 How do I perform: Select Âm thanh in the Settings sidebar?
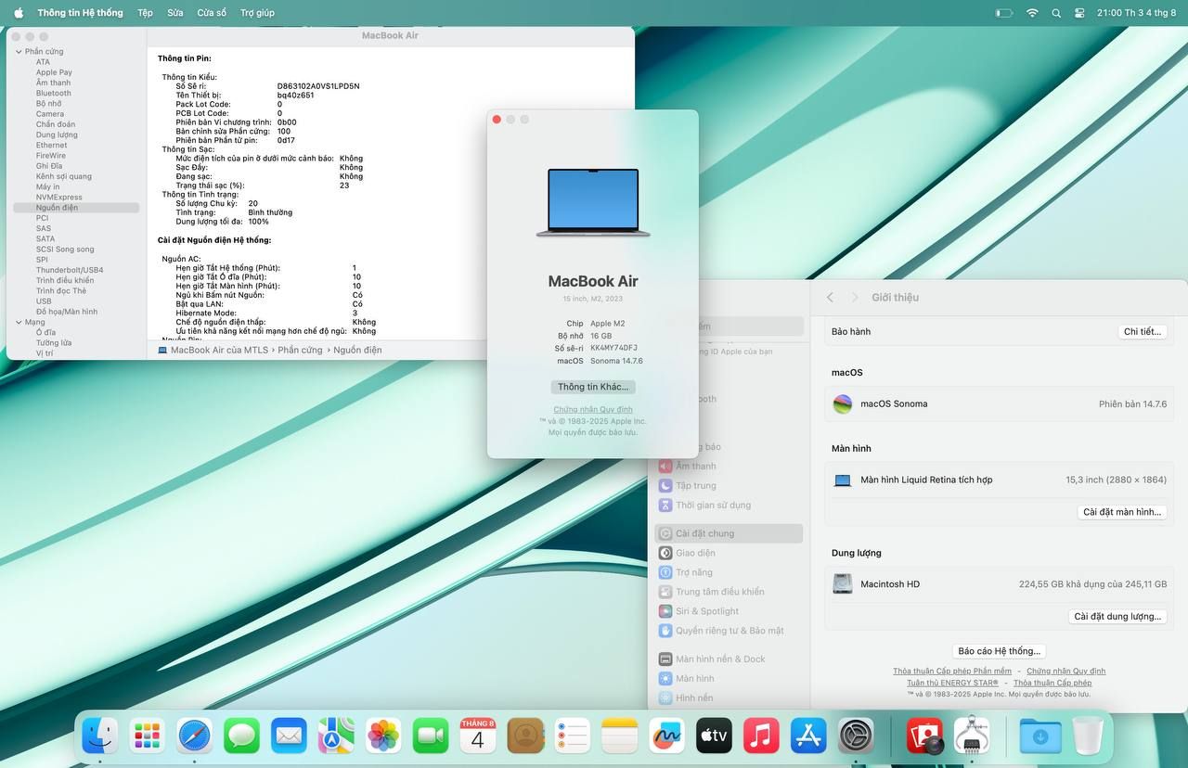729,467
